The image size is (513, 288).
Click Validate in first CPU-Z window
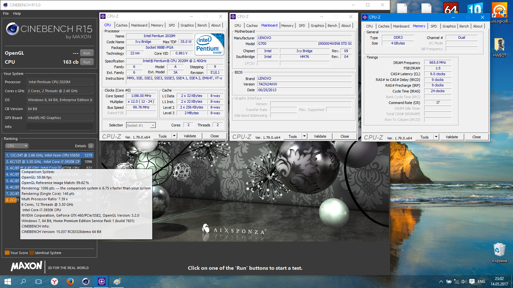[x=190, y=136]
